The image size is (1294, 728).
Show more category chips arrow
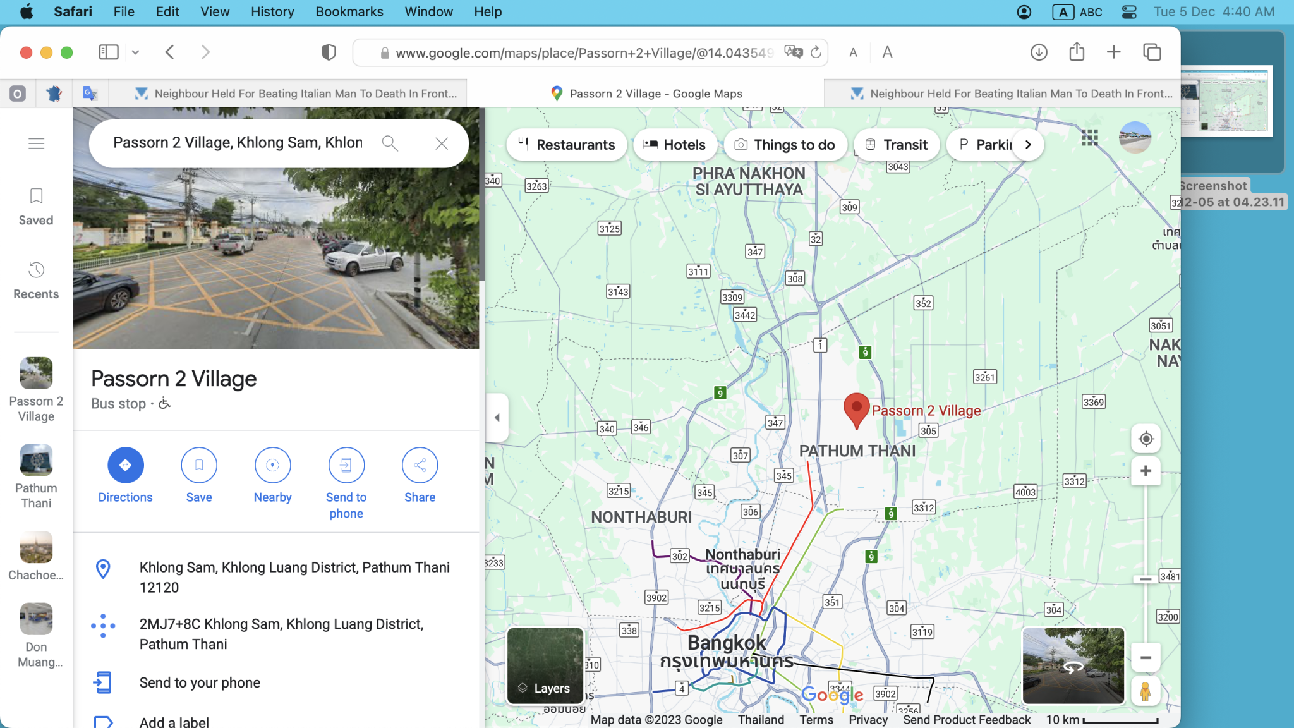(1028, 145)
